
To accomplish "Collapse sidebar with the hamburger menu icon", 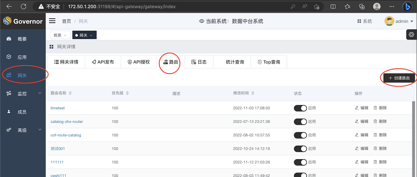I will tap(52, 21).
